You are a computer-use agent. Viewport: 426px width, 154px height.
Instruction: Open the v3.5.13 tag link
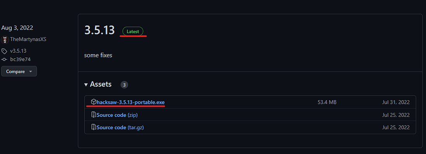coord(18,51)
